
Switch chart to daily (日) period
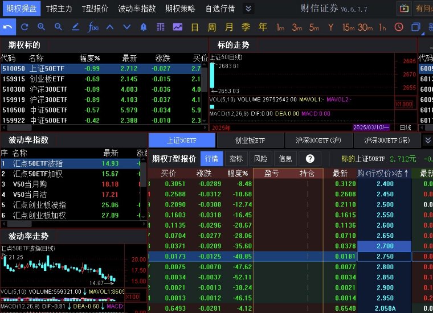pyautogui.click(x=195, y=27)
